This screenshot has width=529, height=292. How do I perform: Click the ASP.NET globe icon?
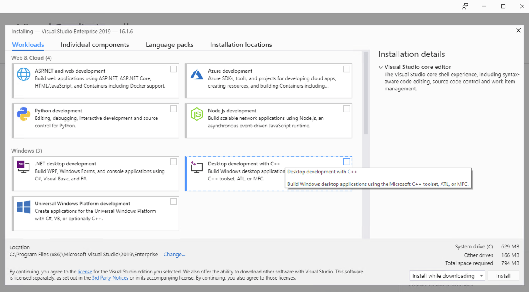pyautogui.click(x=24, y=74)
